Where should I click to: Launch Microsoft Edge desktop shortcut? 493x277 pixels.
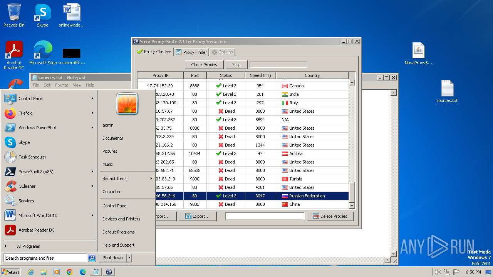click(43, 53)
